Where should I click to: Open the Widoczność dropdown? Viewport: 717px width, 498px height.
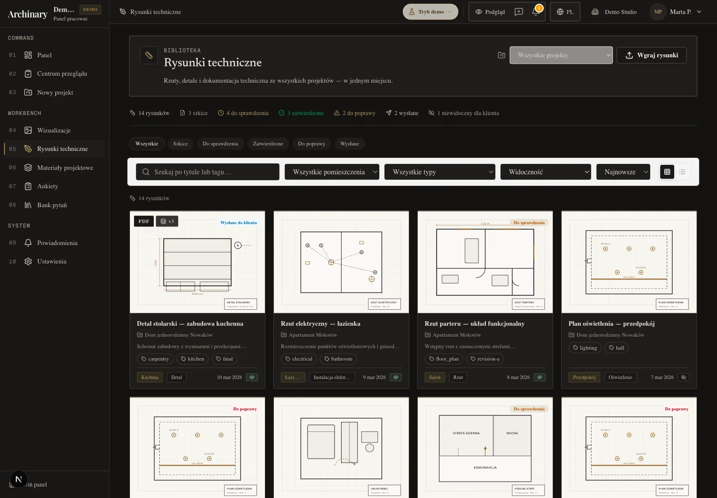pyautogui.click(x=546, y=172)
